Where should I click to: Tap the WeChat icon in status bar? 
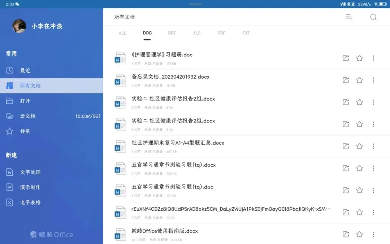click(17, 4)
